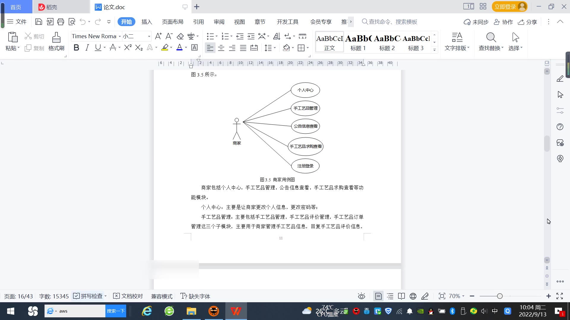Screen dimensions: 570x320
Task: Open the font size dropdown
Action: click(149, 36)
